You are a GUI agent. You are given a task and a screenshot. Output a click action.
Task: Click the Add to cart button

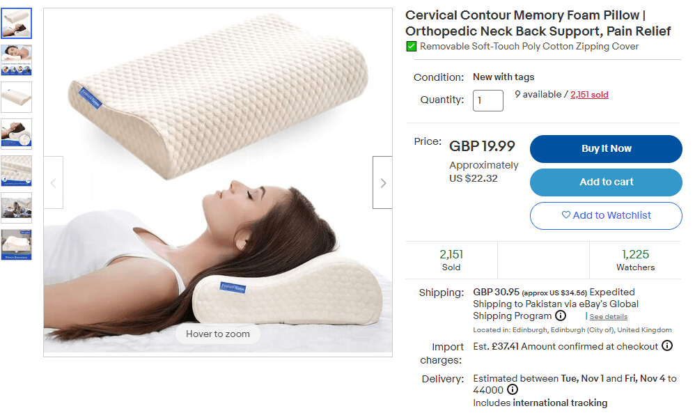[x=606, y=182]
